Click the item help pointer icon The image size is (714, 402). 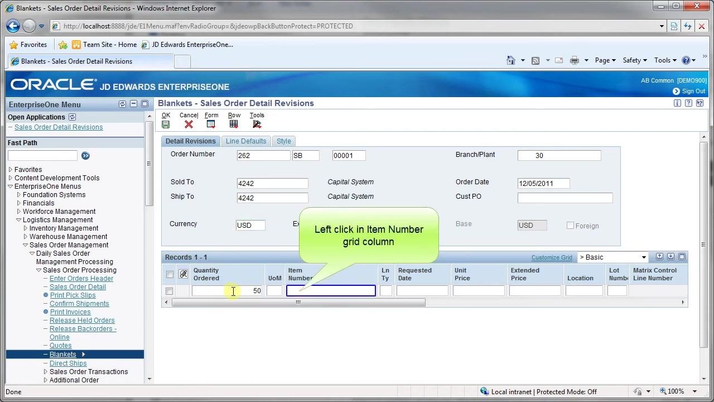click(699, 103)
